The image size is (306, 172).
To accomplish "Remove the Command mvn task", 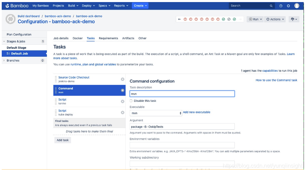I will [x=123, y=90].
